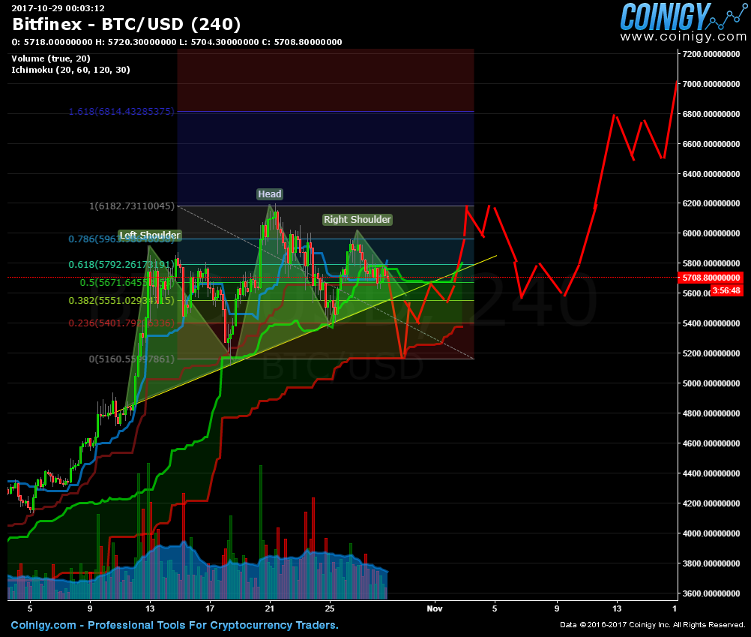
Task: Click the Right Shoulder label
Action: (358, 220)
